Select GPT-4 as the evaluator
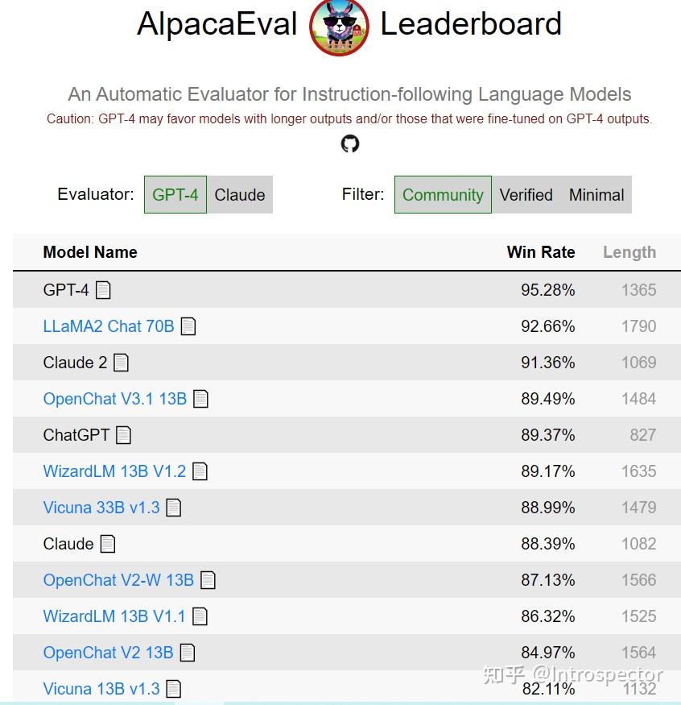Image resolution: width=681 pixels, height=705 pixels. pyautogui.click(x=175, y=195)
